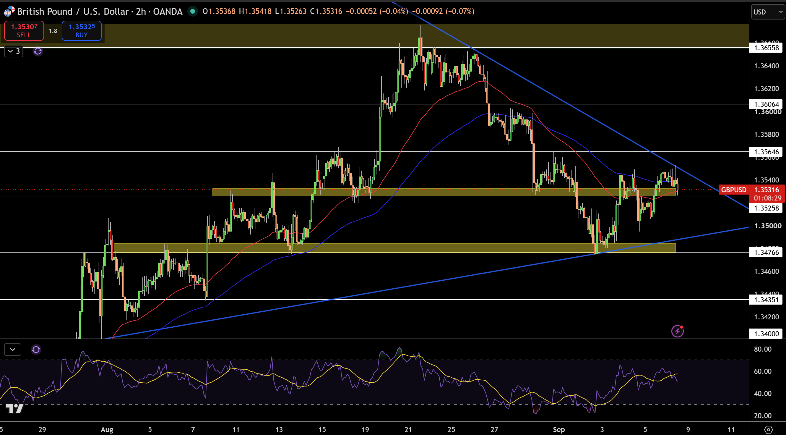Click the GBP USD flag icon

[9, 12]
